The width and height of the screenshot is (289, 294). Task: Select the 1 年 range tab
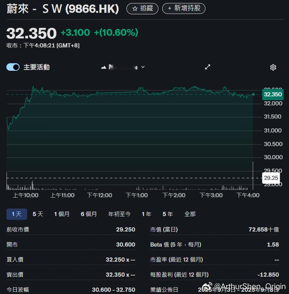pos(146,214)
